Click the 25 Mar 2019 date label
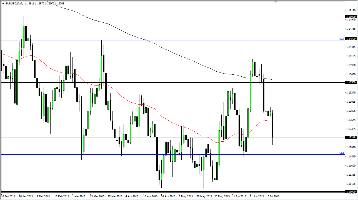This screenshot has height=200, width=358. point(115,197)
